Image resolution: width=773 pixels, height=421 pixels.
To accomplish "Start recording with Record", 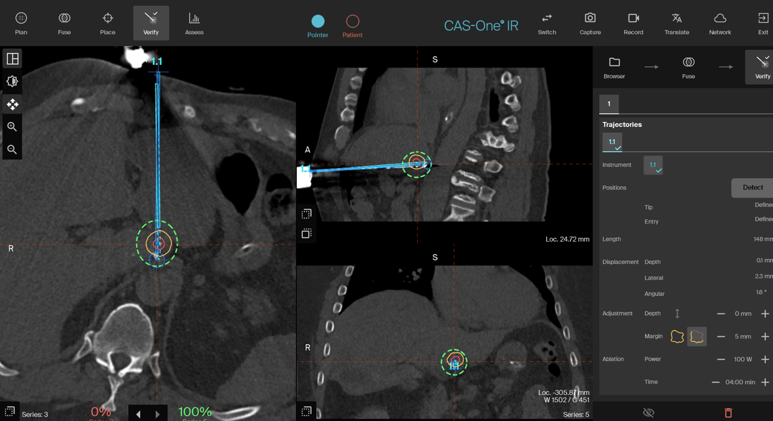I will [x=633, y=23].
